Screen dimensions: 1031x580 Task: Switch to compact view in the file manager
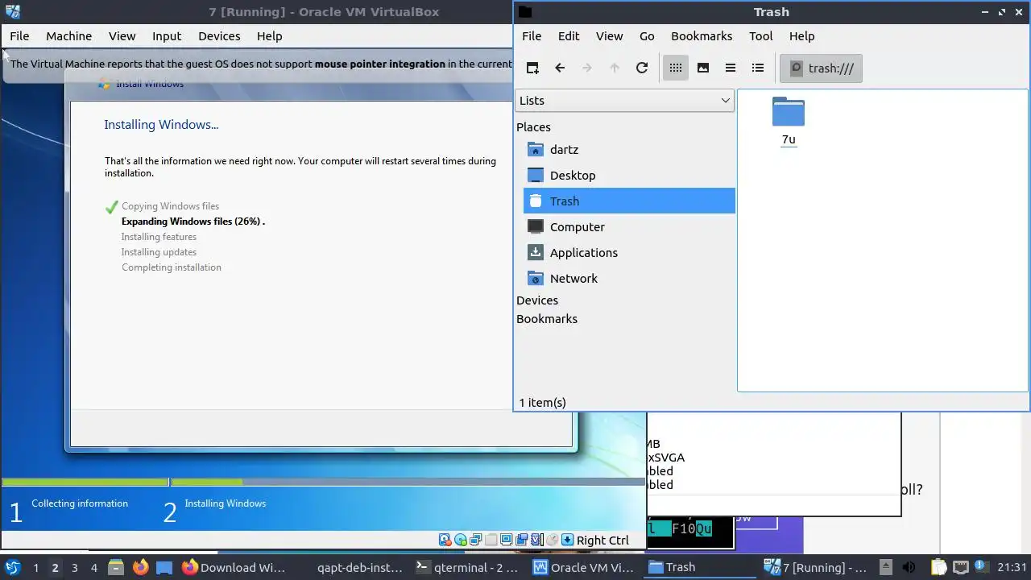(x=731, y=68)
